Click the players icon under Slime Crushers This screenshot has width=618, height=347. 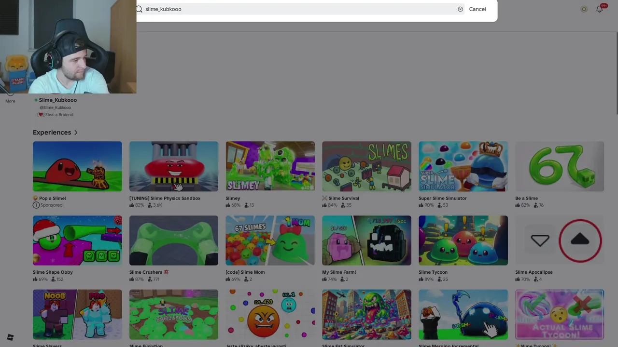(150, 279)
